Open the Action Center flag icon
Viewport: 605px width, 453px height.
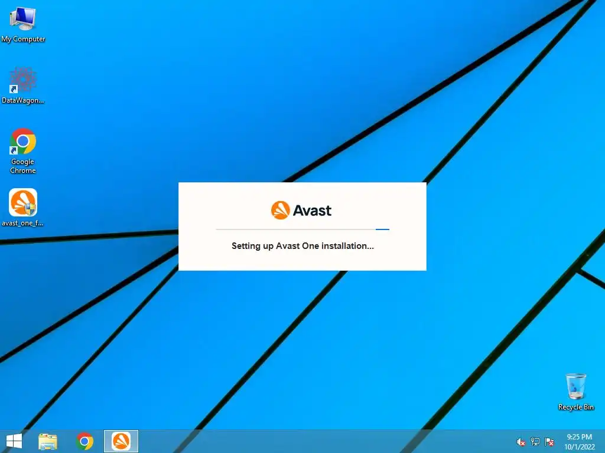coord(549,441)
